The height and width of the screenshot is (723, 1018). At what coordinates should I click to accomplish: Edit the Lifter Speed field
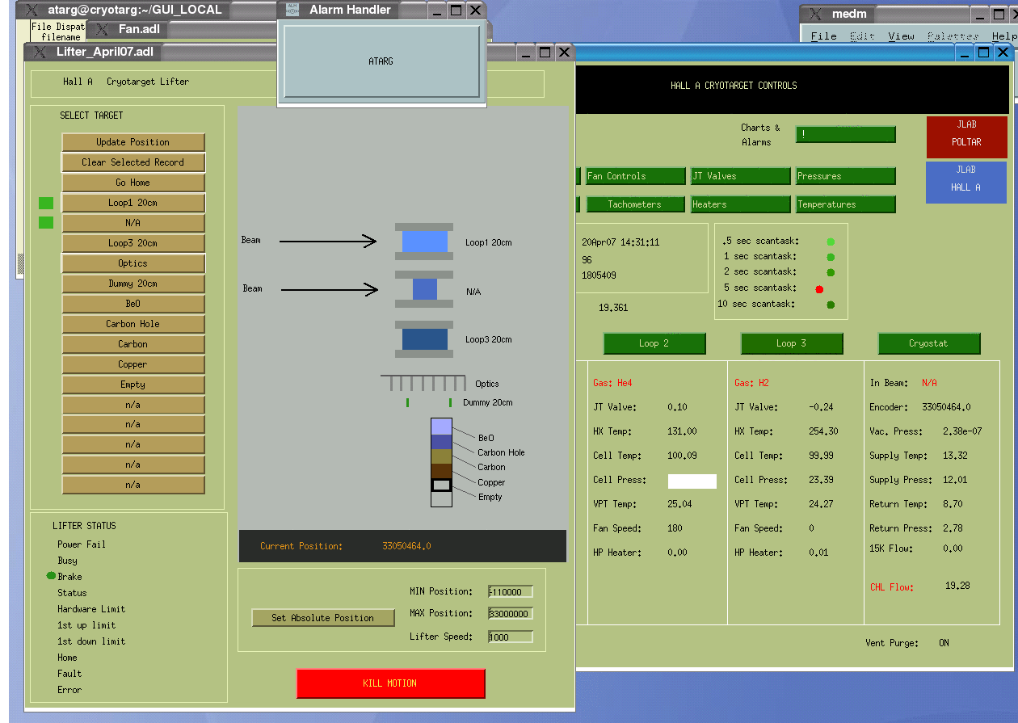[x=511, y=637]
